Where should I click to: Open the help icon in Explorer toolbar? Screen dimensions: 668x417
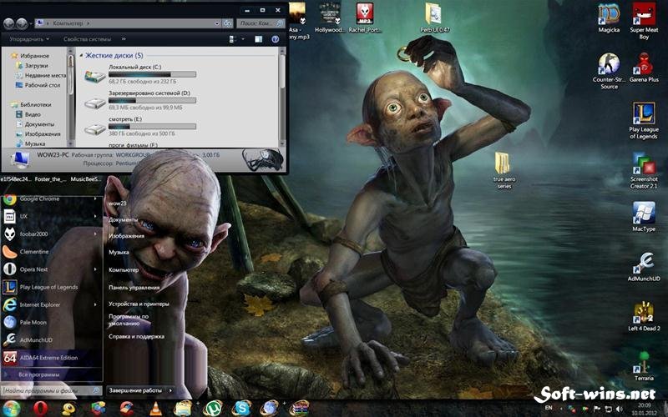[x=276, y=39]
